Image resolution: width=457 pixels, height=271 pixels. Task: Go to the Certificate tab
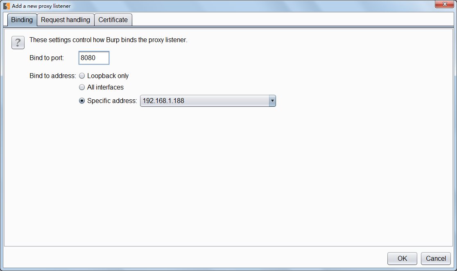pyautogui.click(x=113, y=20)
